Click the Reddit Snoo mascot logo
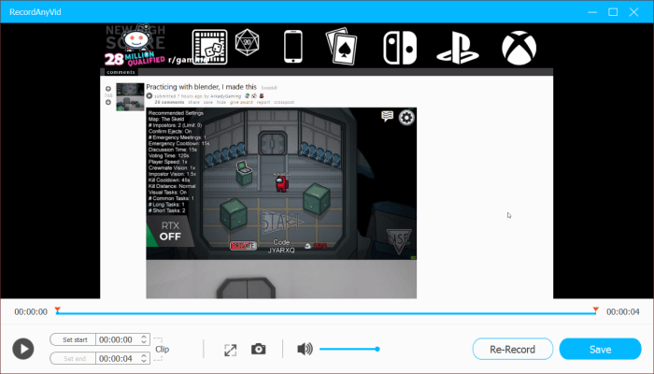Screen dimensions: 654x374 coord(136,40)
